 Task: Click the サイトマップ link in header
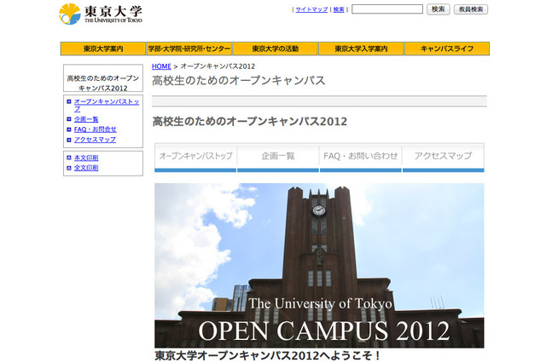tap(311, 9)
